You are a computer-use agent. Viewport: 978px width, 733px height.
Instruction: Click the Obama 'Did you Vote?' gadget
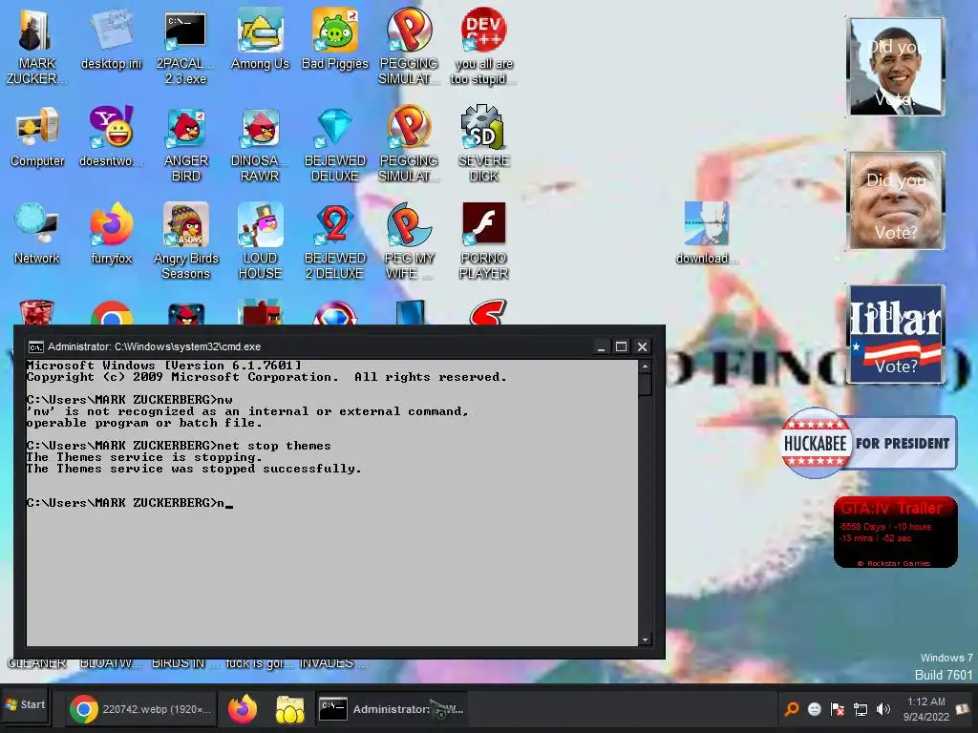pos(895,67)
